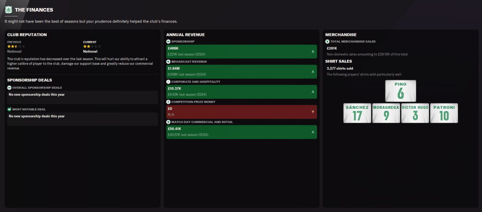Click the Match Day Commercial and Retail icon
Image resolution: width=482 pixels, height=212 pixels.
click(168, 122)
